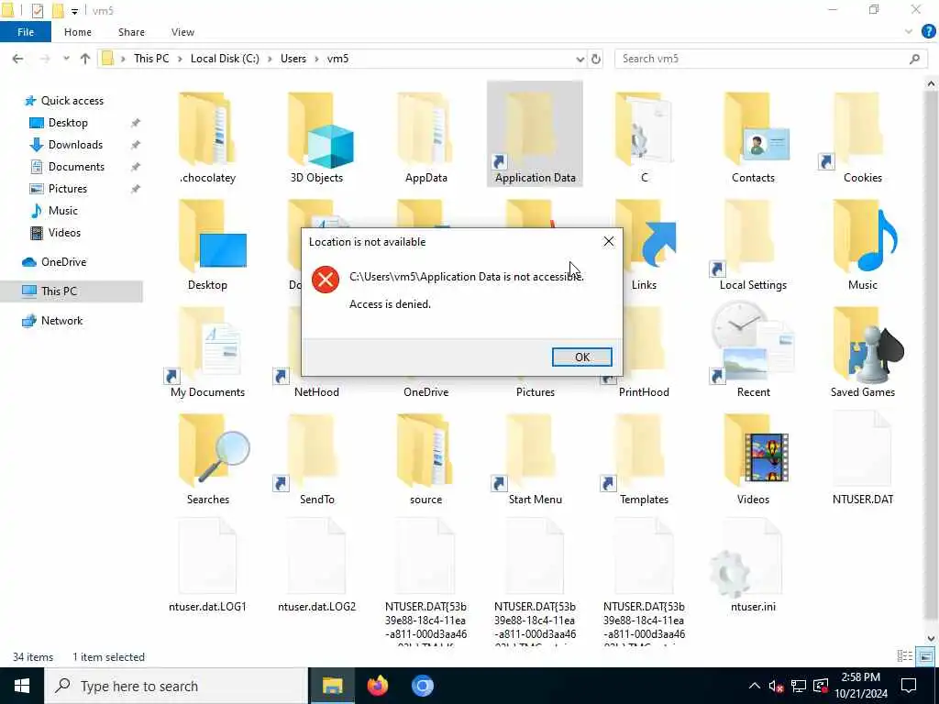This screenshot has height=704, width=939.
Task: Click Users breadcrumb in address bar
Action: coord(293,59)
